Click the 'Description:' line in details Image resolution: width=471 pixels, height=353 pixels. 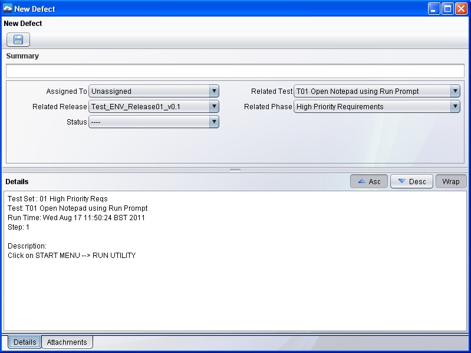(27, 246)
